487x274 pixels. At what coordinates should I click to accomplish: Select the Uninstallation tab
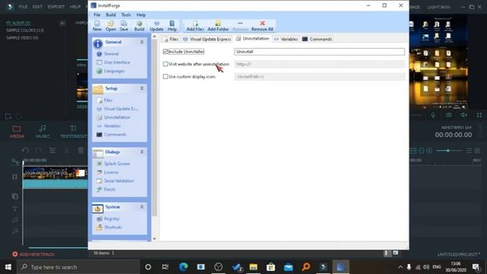coord(253,39)
